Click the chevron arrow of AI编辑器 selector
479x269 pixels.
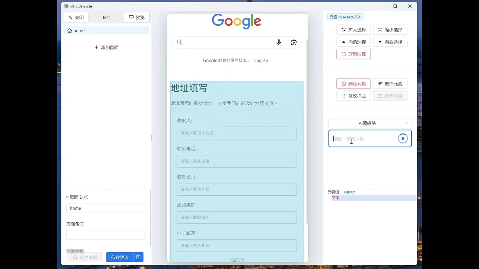406,123
